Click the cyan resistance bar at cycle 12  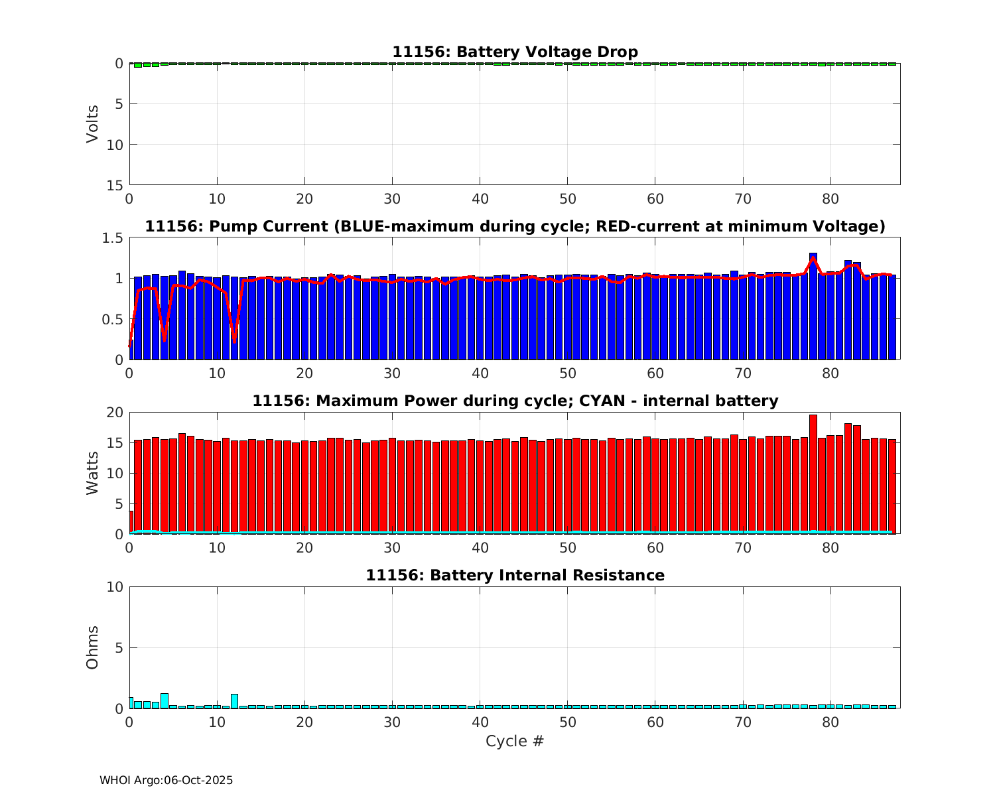pyautogui.click(x=234, y=701)
